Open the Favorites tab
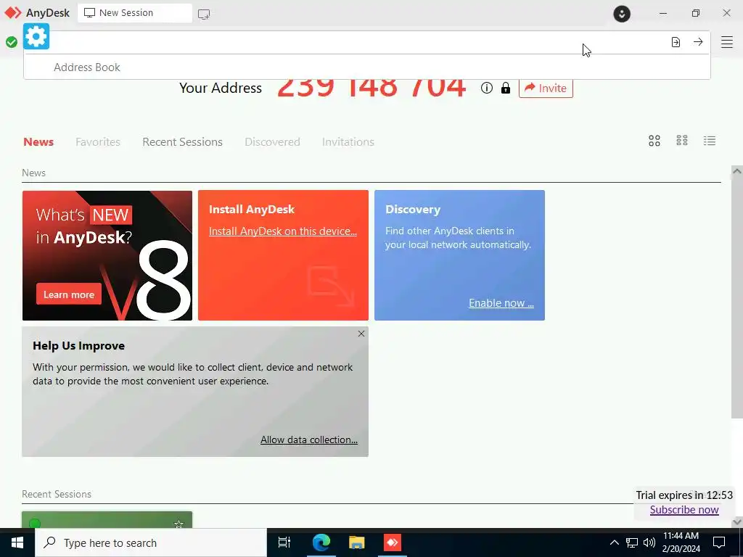 (x=98, y=142)
